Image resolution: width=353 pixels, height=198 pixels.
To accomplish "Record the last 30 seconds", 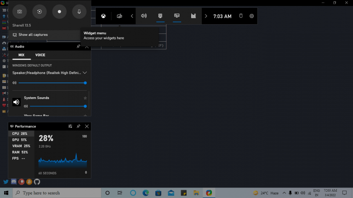I will coord(40,11).
